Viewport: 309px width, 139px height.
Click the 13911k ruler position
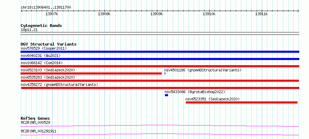point(261,14)
